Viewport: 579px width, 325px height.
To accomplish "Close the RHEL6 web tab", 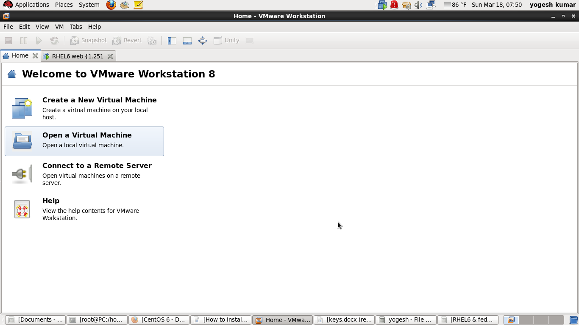I will [x=110, y=56].
